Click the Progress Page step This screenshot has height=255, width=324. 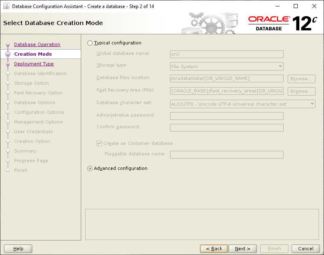point(31,161)
